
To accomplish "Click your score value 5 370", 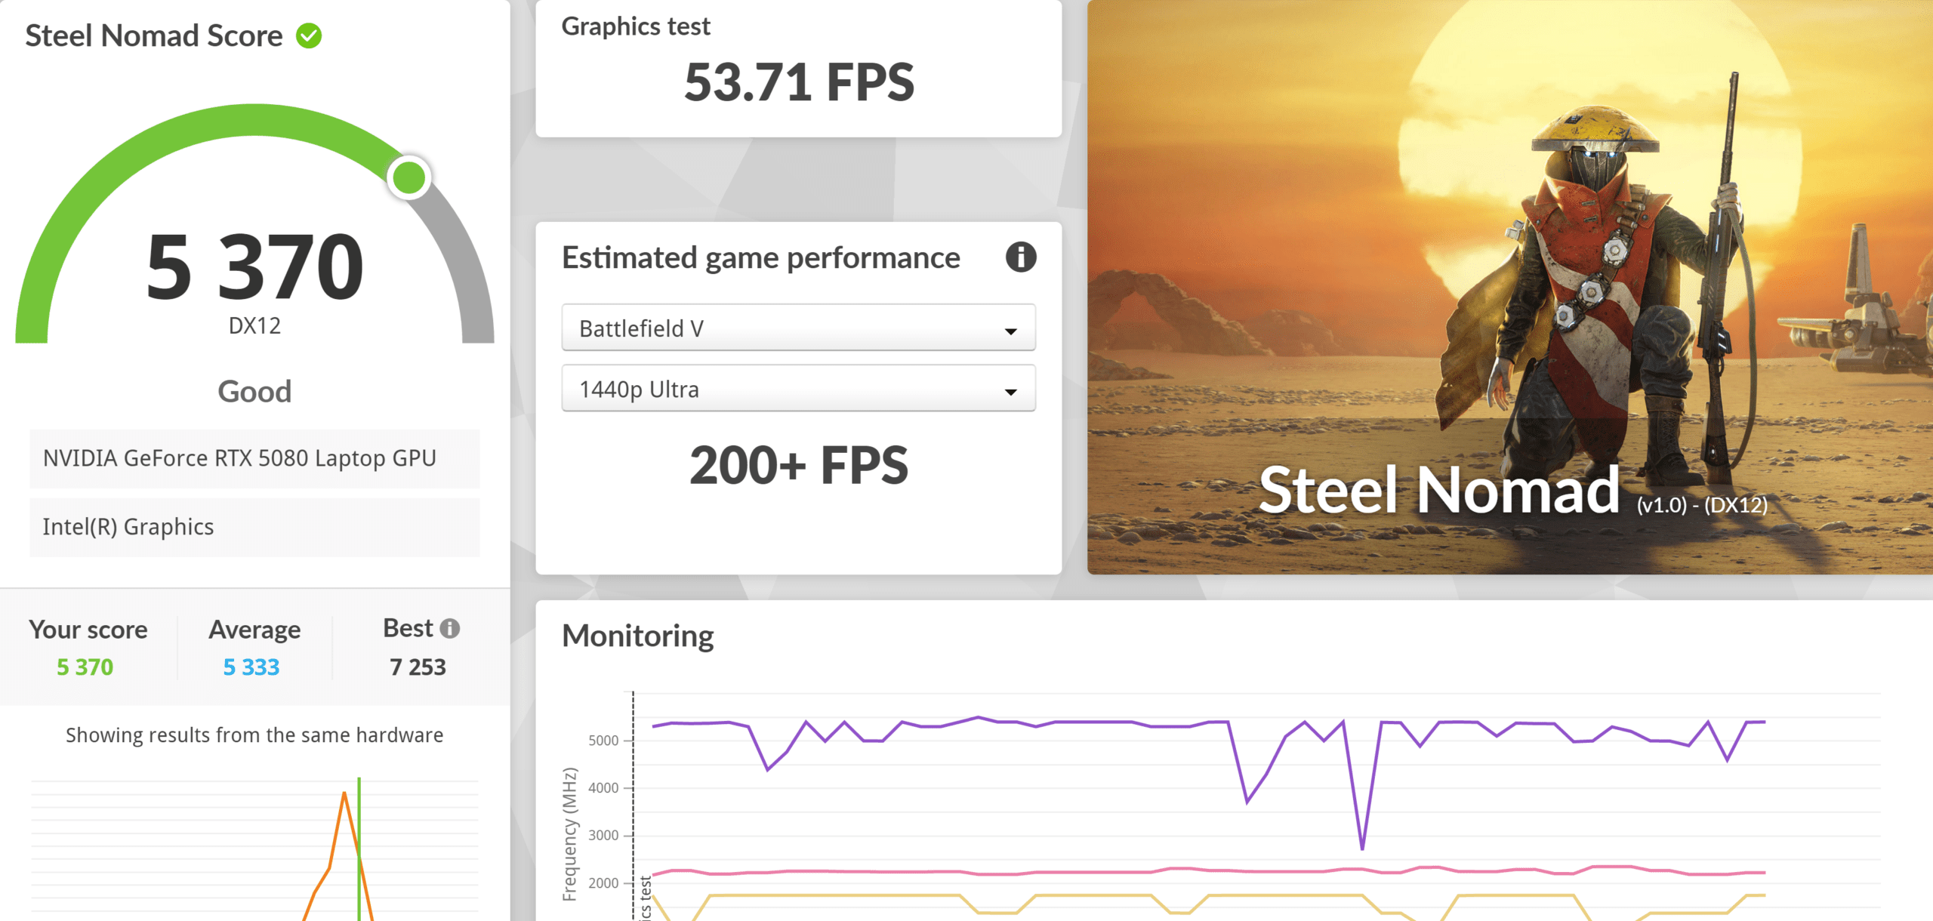I will pyautogui.click(x=85, y=667).
